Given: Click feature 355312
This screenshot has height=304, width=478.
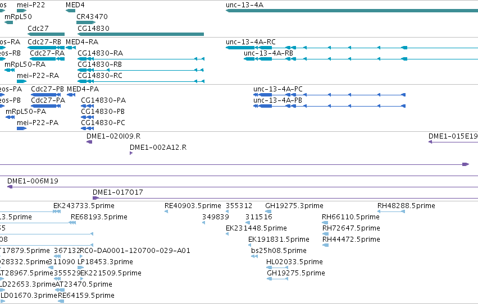Looking at the screenshot, I should pos(227,211).
